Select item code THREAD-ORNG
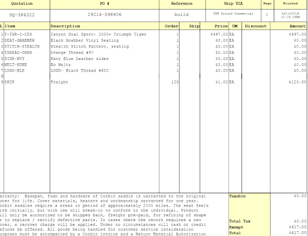The height and width of the screenshot is (236, 308). (18, 52)
